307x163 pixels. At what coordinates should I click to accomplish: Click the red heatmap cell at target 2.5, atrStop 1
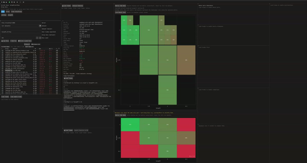(186, 124)
